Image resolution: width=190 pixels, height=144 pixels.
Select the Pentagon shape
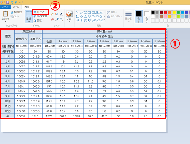(x=85, y=16)
